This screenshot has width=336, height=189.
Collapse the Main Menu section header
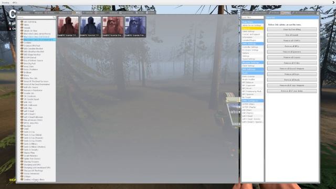coord(253,22)
